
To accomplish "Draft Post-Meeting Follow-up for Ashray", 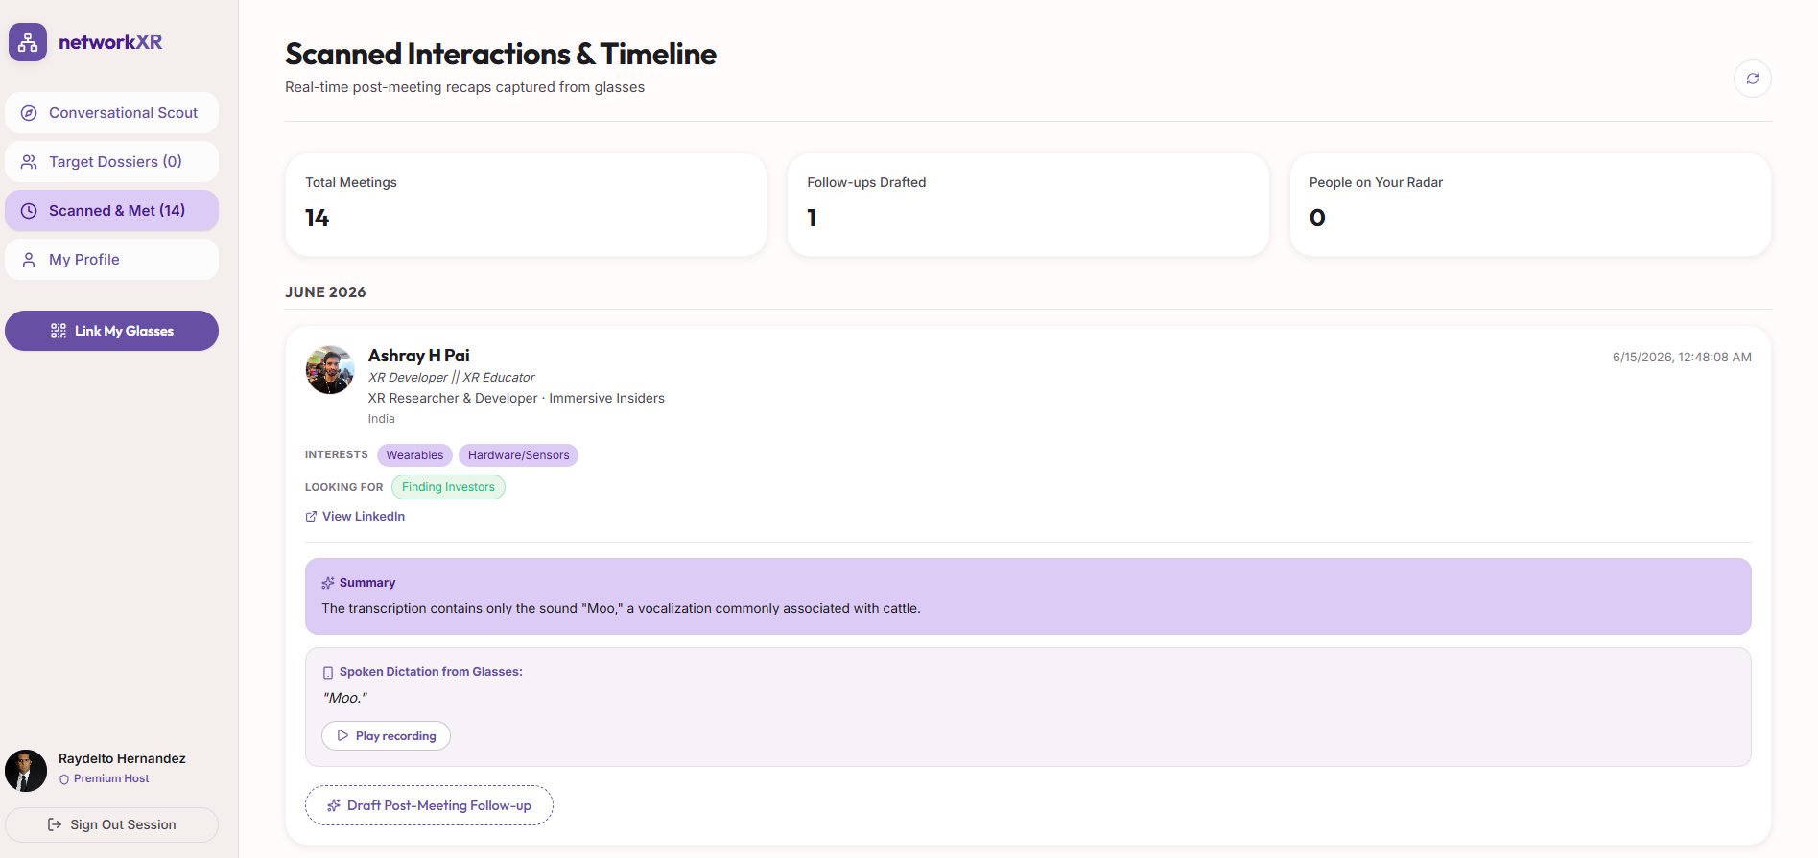I will coord(429,805).
